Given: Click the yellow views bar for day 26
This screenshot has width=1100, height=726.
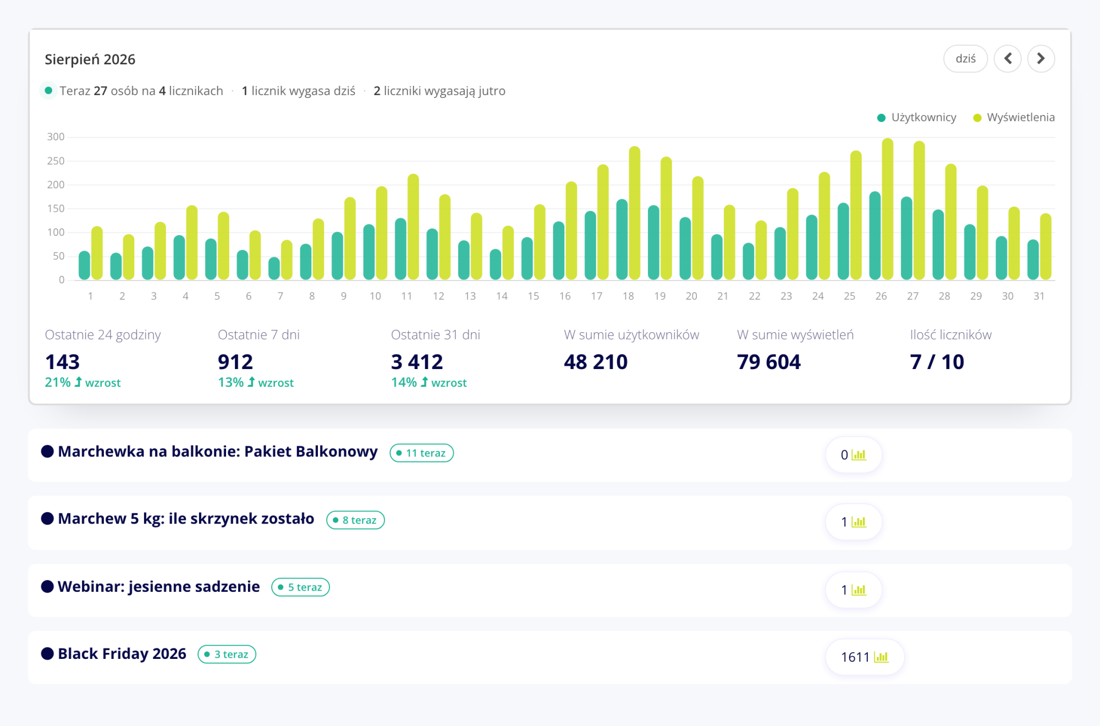Looking at the screenshot, I should 888,209.
